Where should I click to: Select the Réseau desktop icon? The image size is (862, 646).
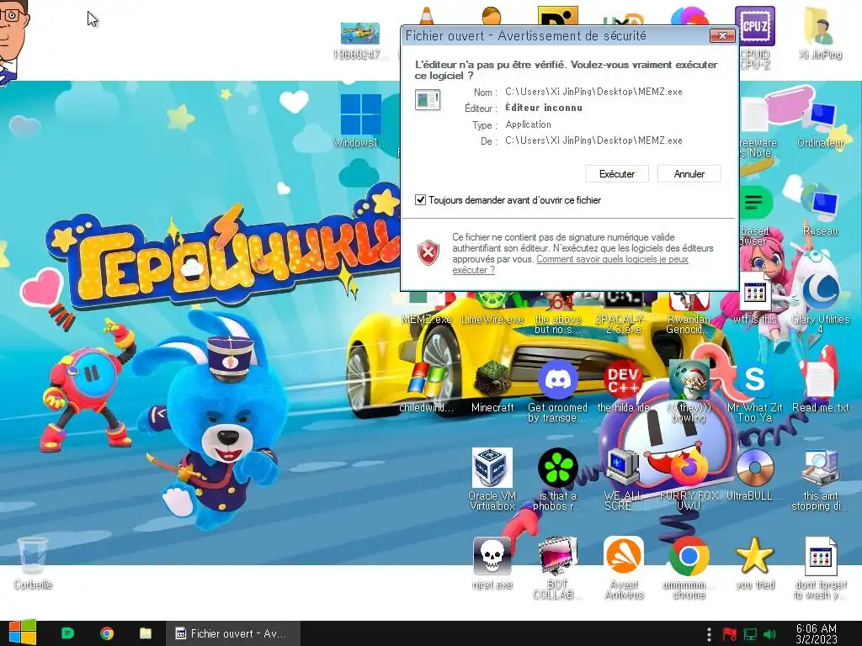click(x=820, y=209)
